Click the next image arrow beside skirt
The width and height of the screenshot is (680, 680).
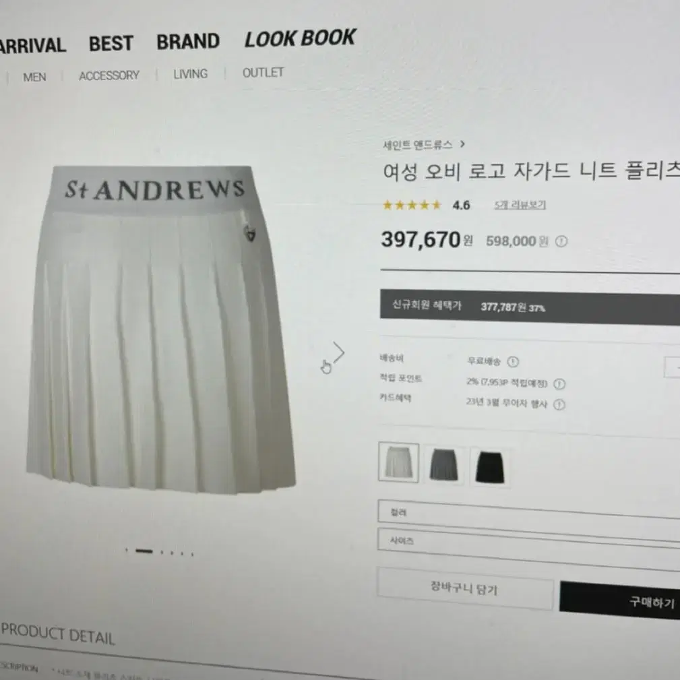pyautogui.click(x=339, y=352)
